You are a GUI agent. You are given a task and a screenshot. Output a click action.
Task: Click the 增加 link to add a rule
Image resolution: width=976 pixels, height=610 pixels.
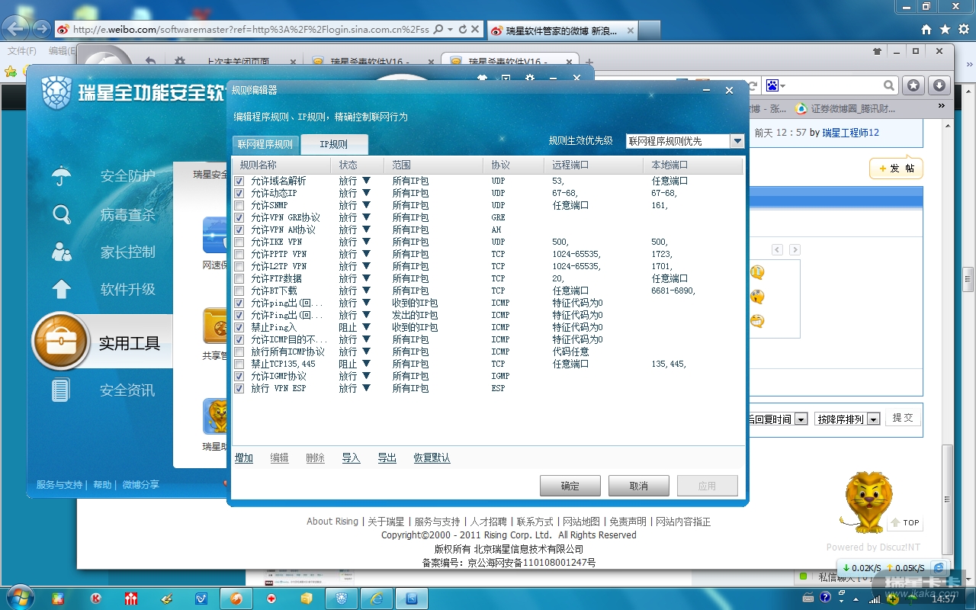pyautogui.click(x=244, y=458)
